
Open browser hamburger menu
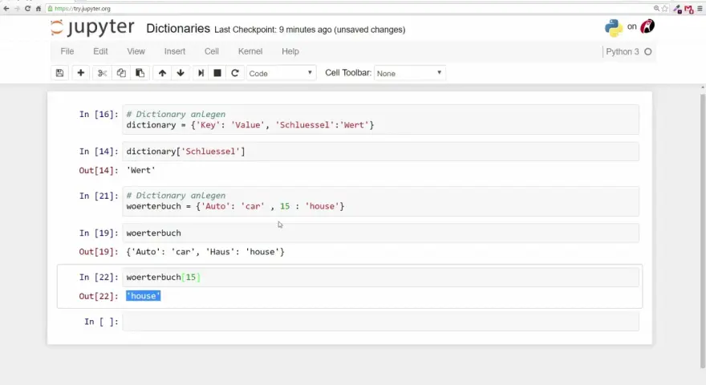700,9
